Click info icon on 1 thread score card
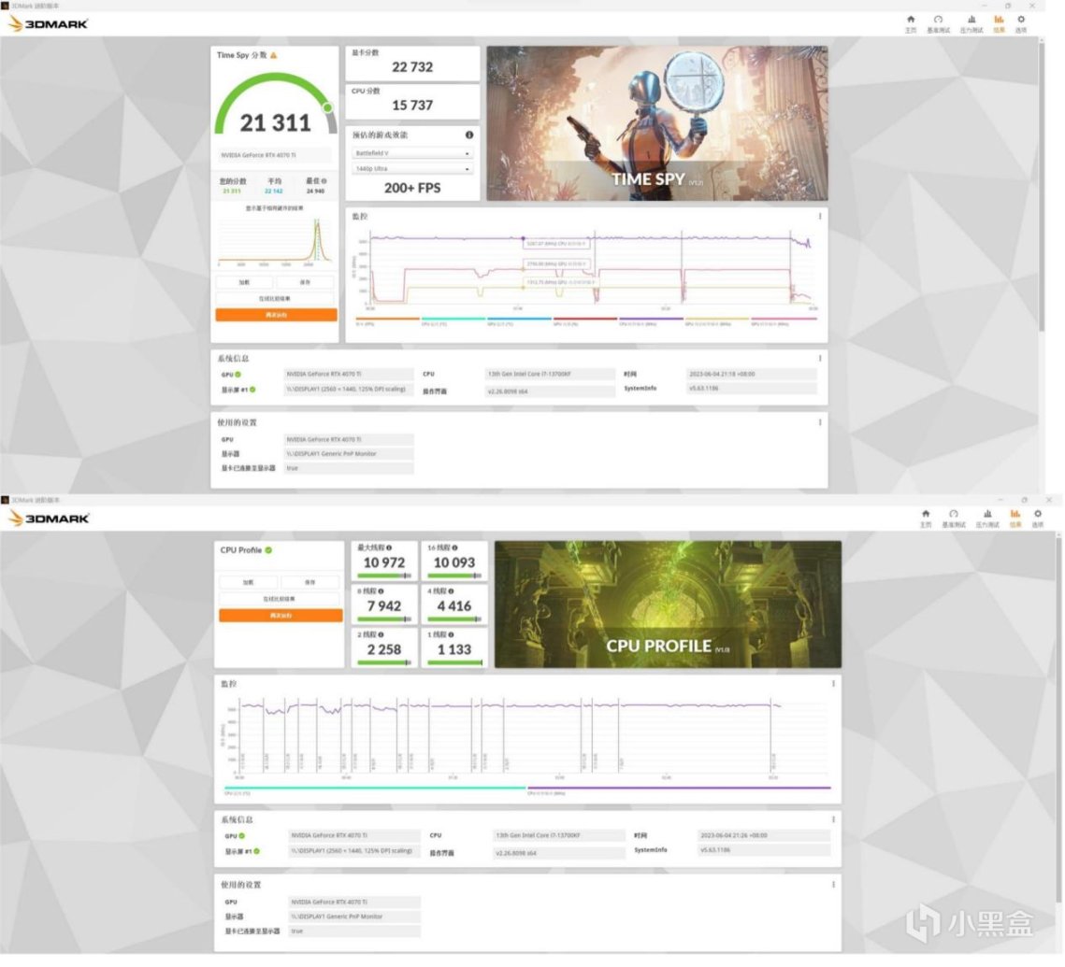Image resolution: width=1065 pixels, height=967 pixels. tap(451, 635)
